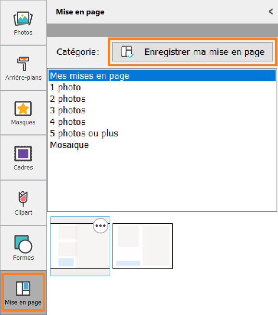Click the three-dots options icon on the first layout

[101, 226]
